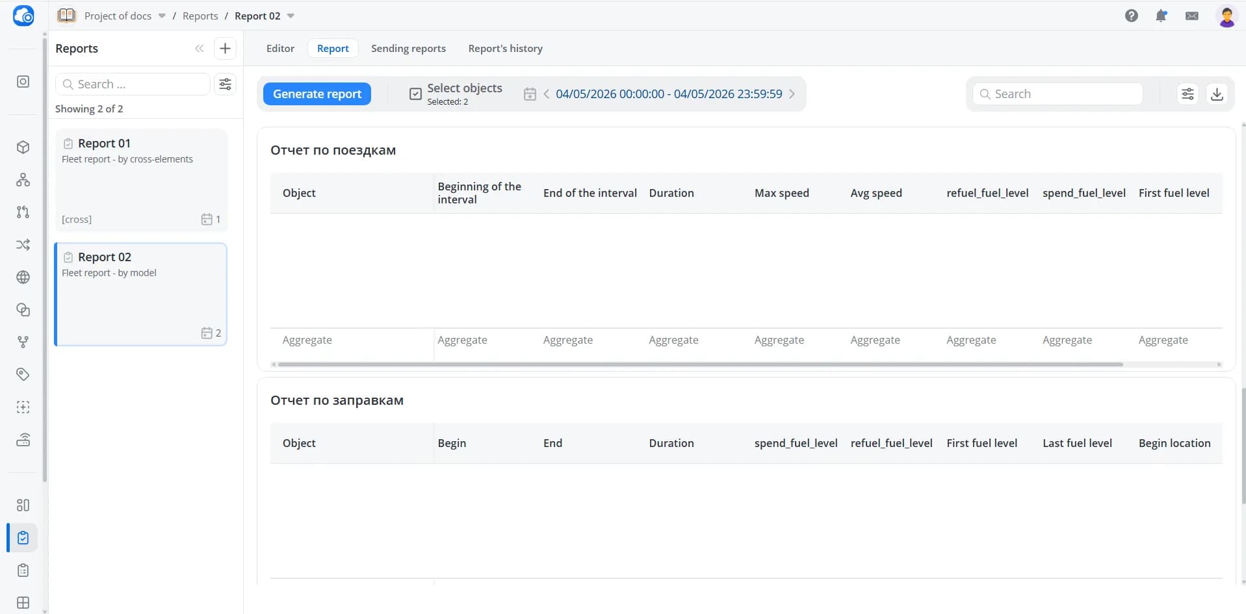Viewport: 1246px width, 614px height.
Task: Open the router device sidebar icon
Action: pos(23,439)
